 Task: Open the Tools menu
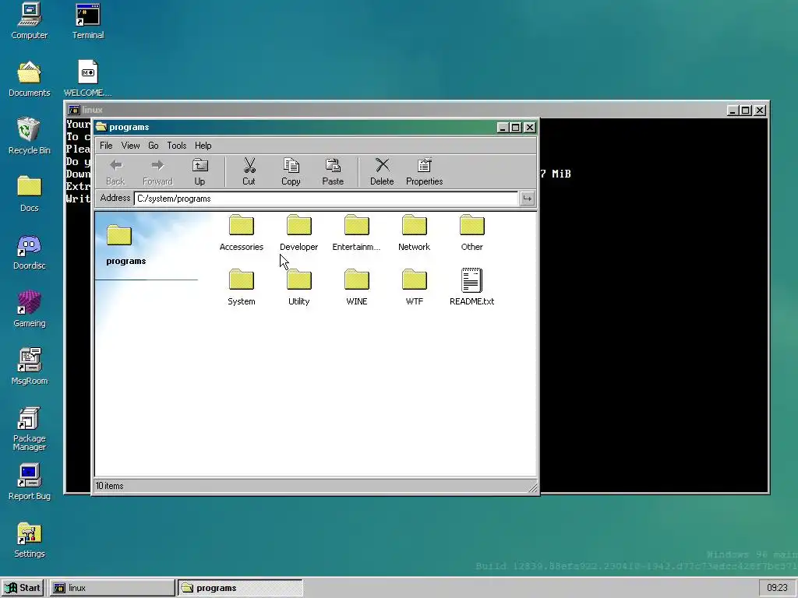[x=177, y=146]
